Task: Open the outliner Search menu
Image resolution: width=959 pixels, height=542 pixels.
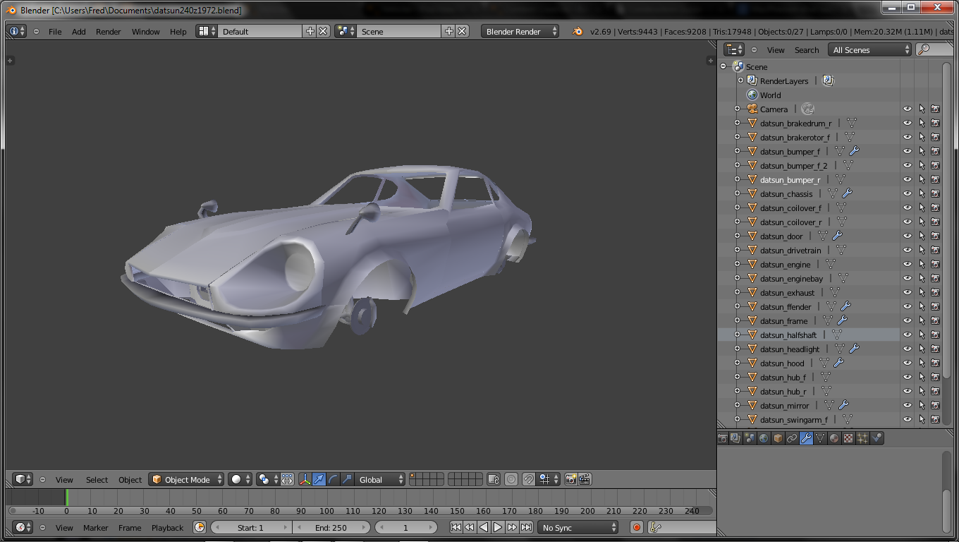Action: pyautogui.click(x=807, y=50)
